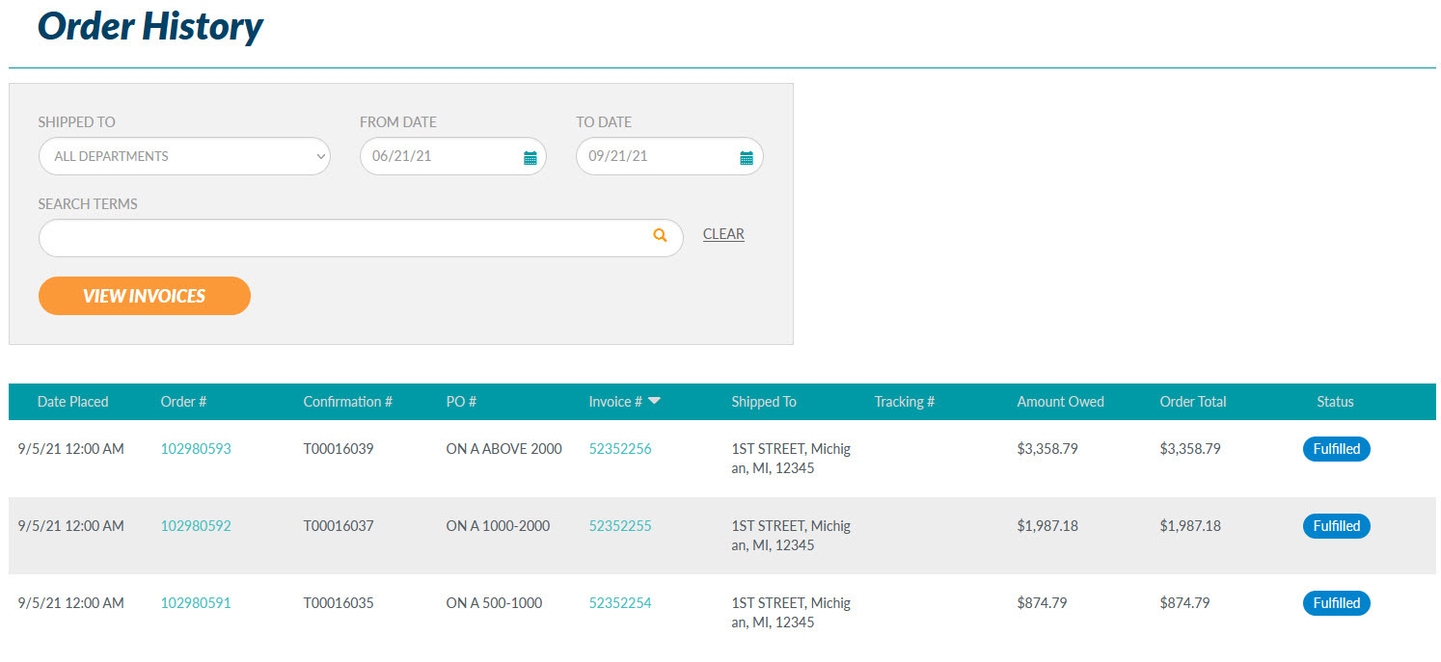Image resolution: width=1441 pixels, height=662 pixels.
Task: Click shipped-to address in order 102980592 row
Action: click(x=791, y=536)
